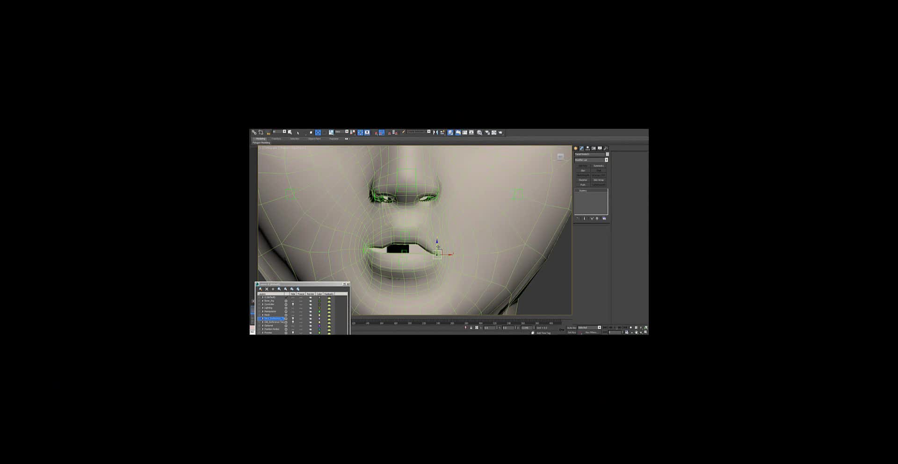Toggle renderability of the Lighting layer

pyautogui.click(x=311, y=308)
